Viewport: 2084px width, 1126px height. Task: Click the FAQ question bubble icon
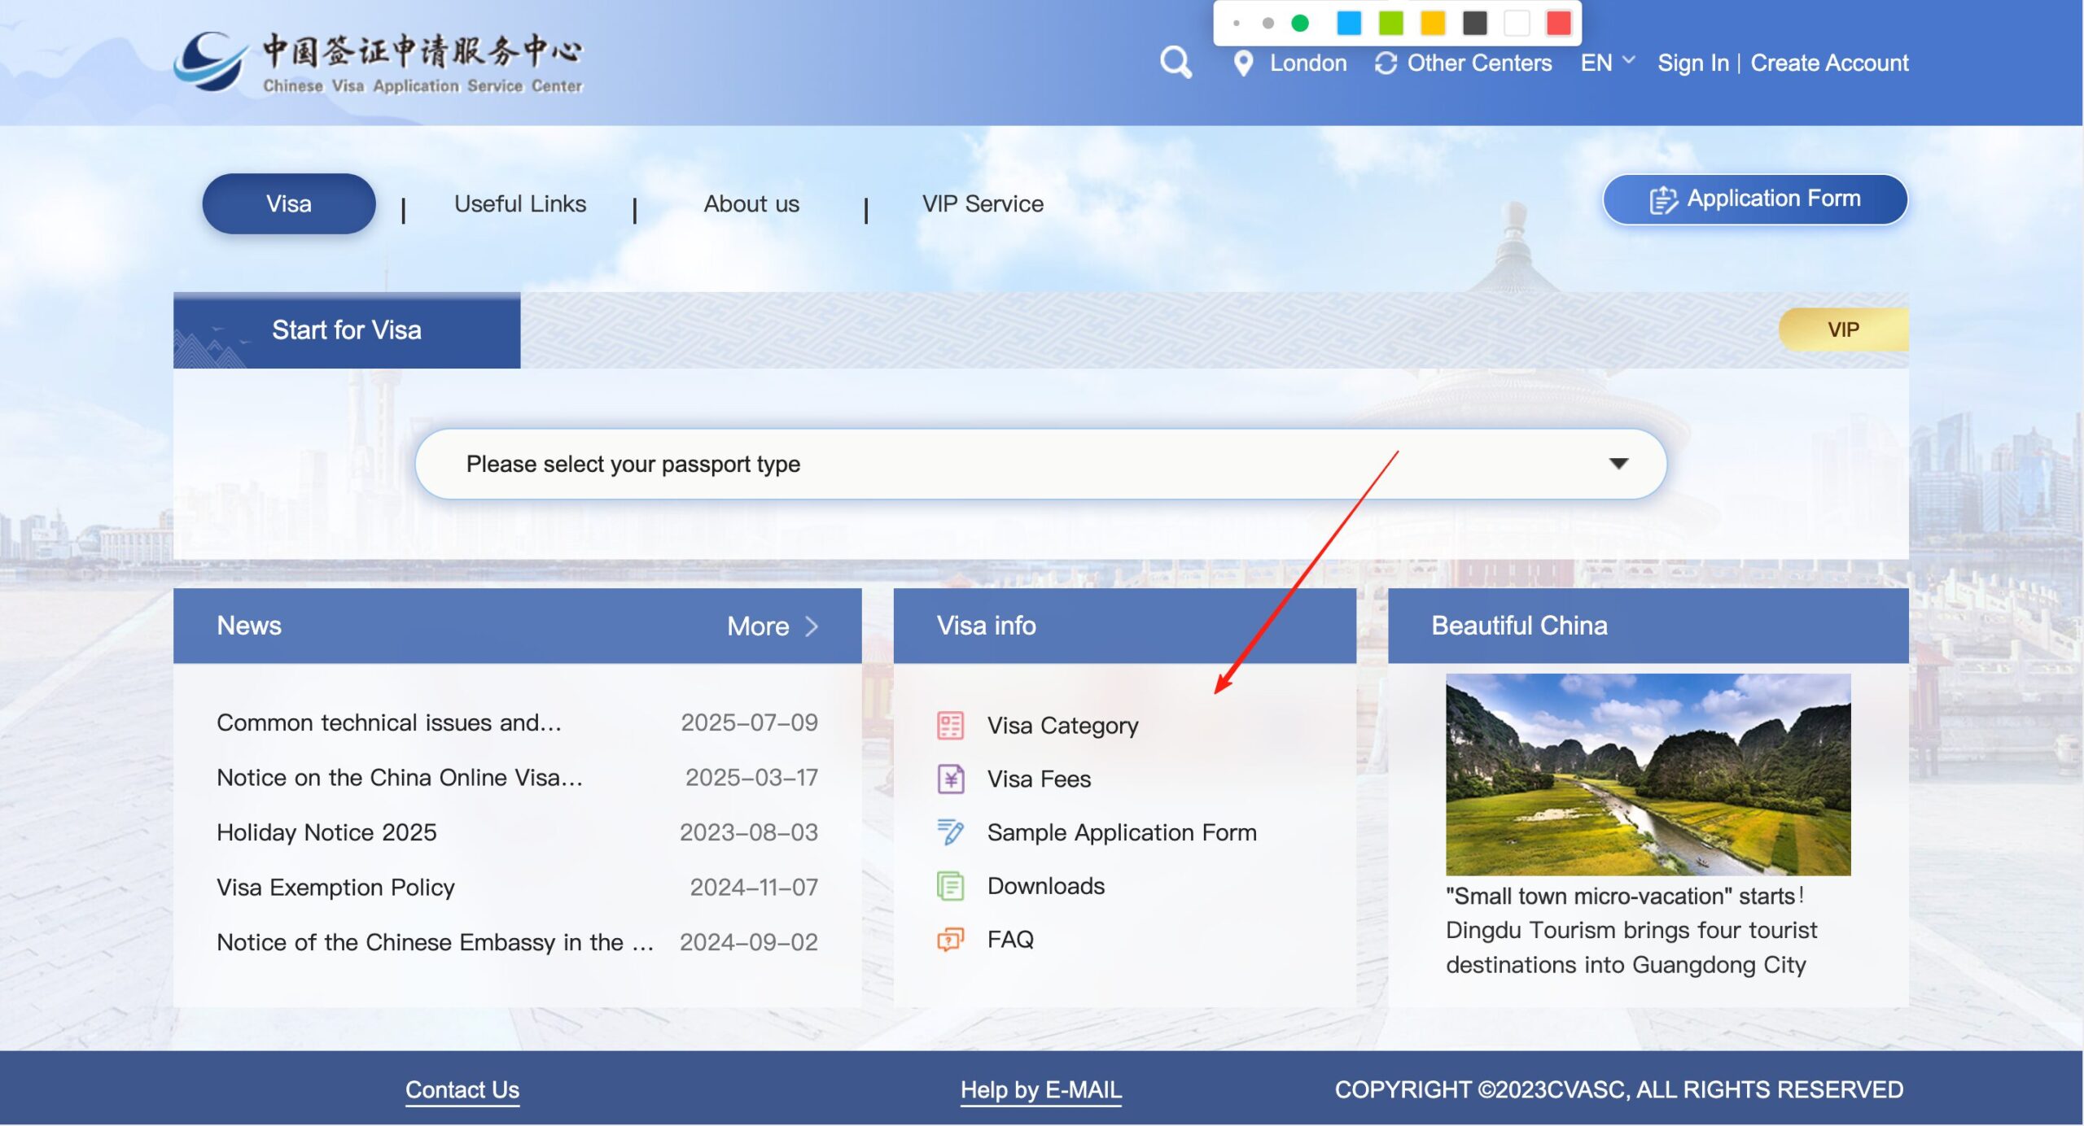[x=950, y=940]
